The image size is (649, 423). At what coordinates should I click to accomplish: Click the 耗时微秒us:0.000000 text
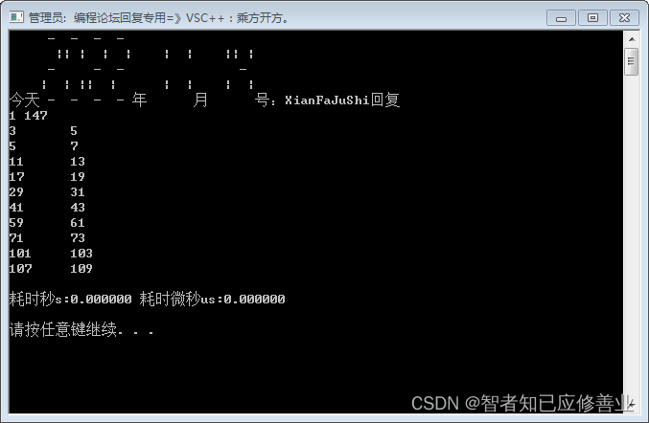[x=212, y=299]
